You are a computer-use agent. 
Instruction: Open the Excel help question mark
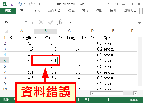pyautogui.click(x=108, y=4)
